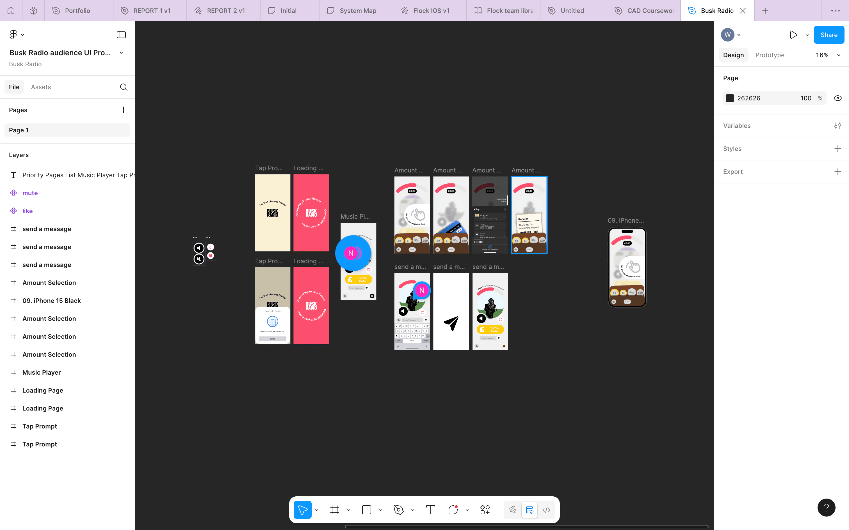Image resolution: width=849 pixels, height=530 pixels.
Task: Click the Share button
Action: coord(829,35)
